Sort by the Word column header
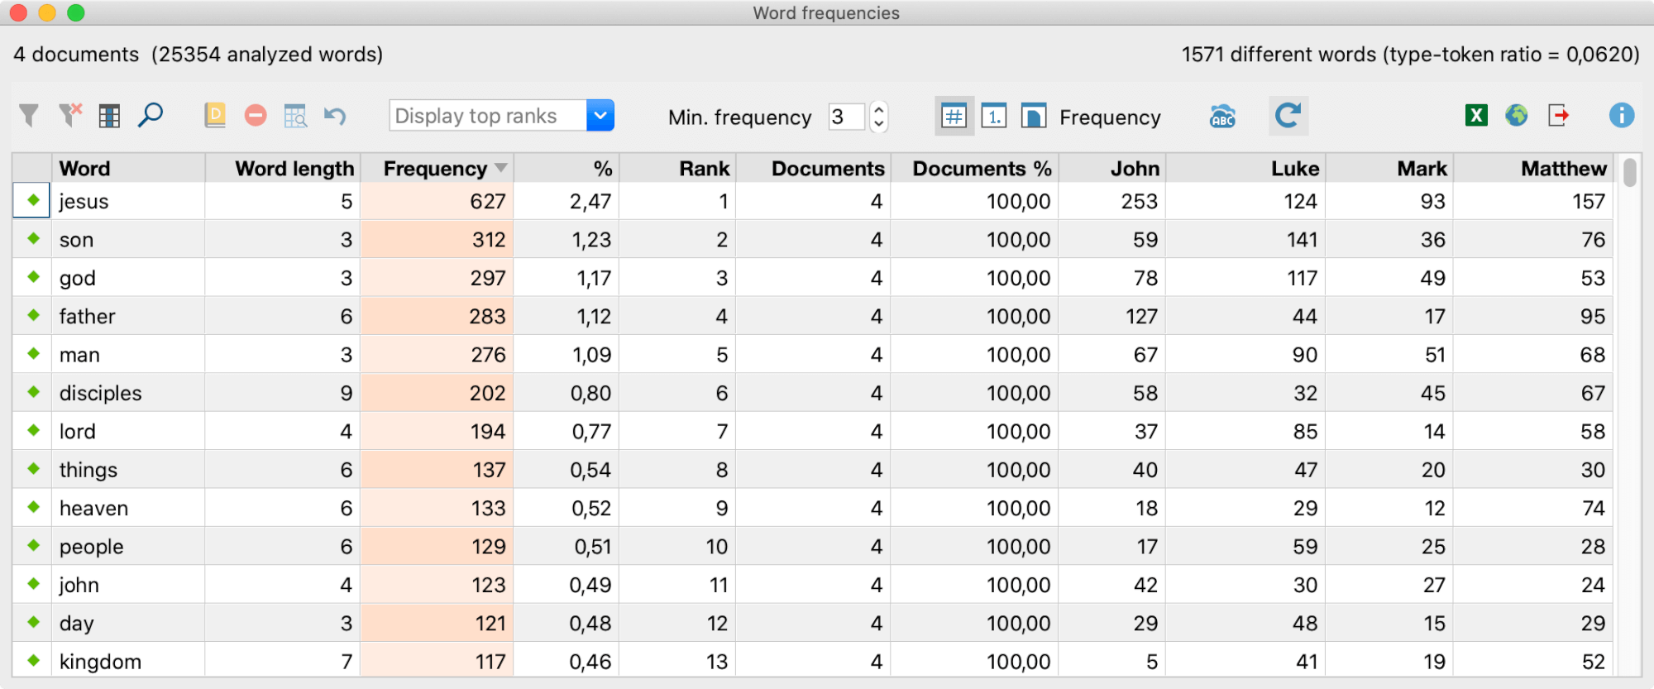 pyautogui.click(x=84, y=169)
